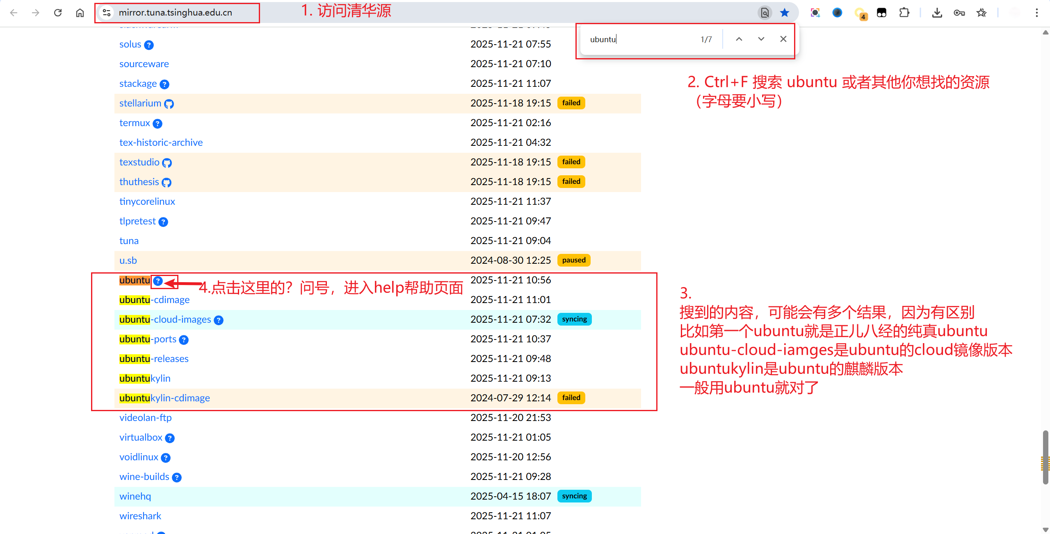
Task: Open the winehq mirror link
Action: (135, 496)
